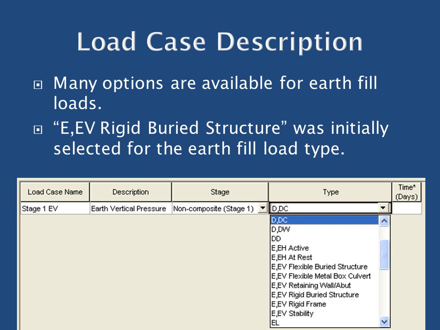The image size is (440, 330).
Task: Click the Earth Vertical Pressure description cell
Action: (x=131, y=209)
